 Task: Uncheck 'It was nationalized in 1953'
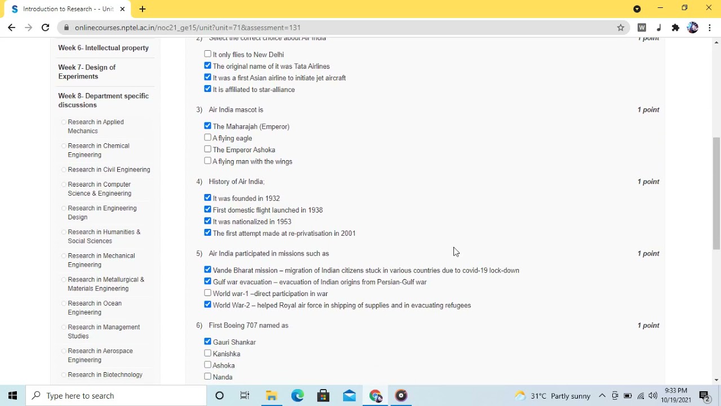208,221
